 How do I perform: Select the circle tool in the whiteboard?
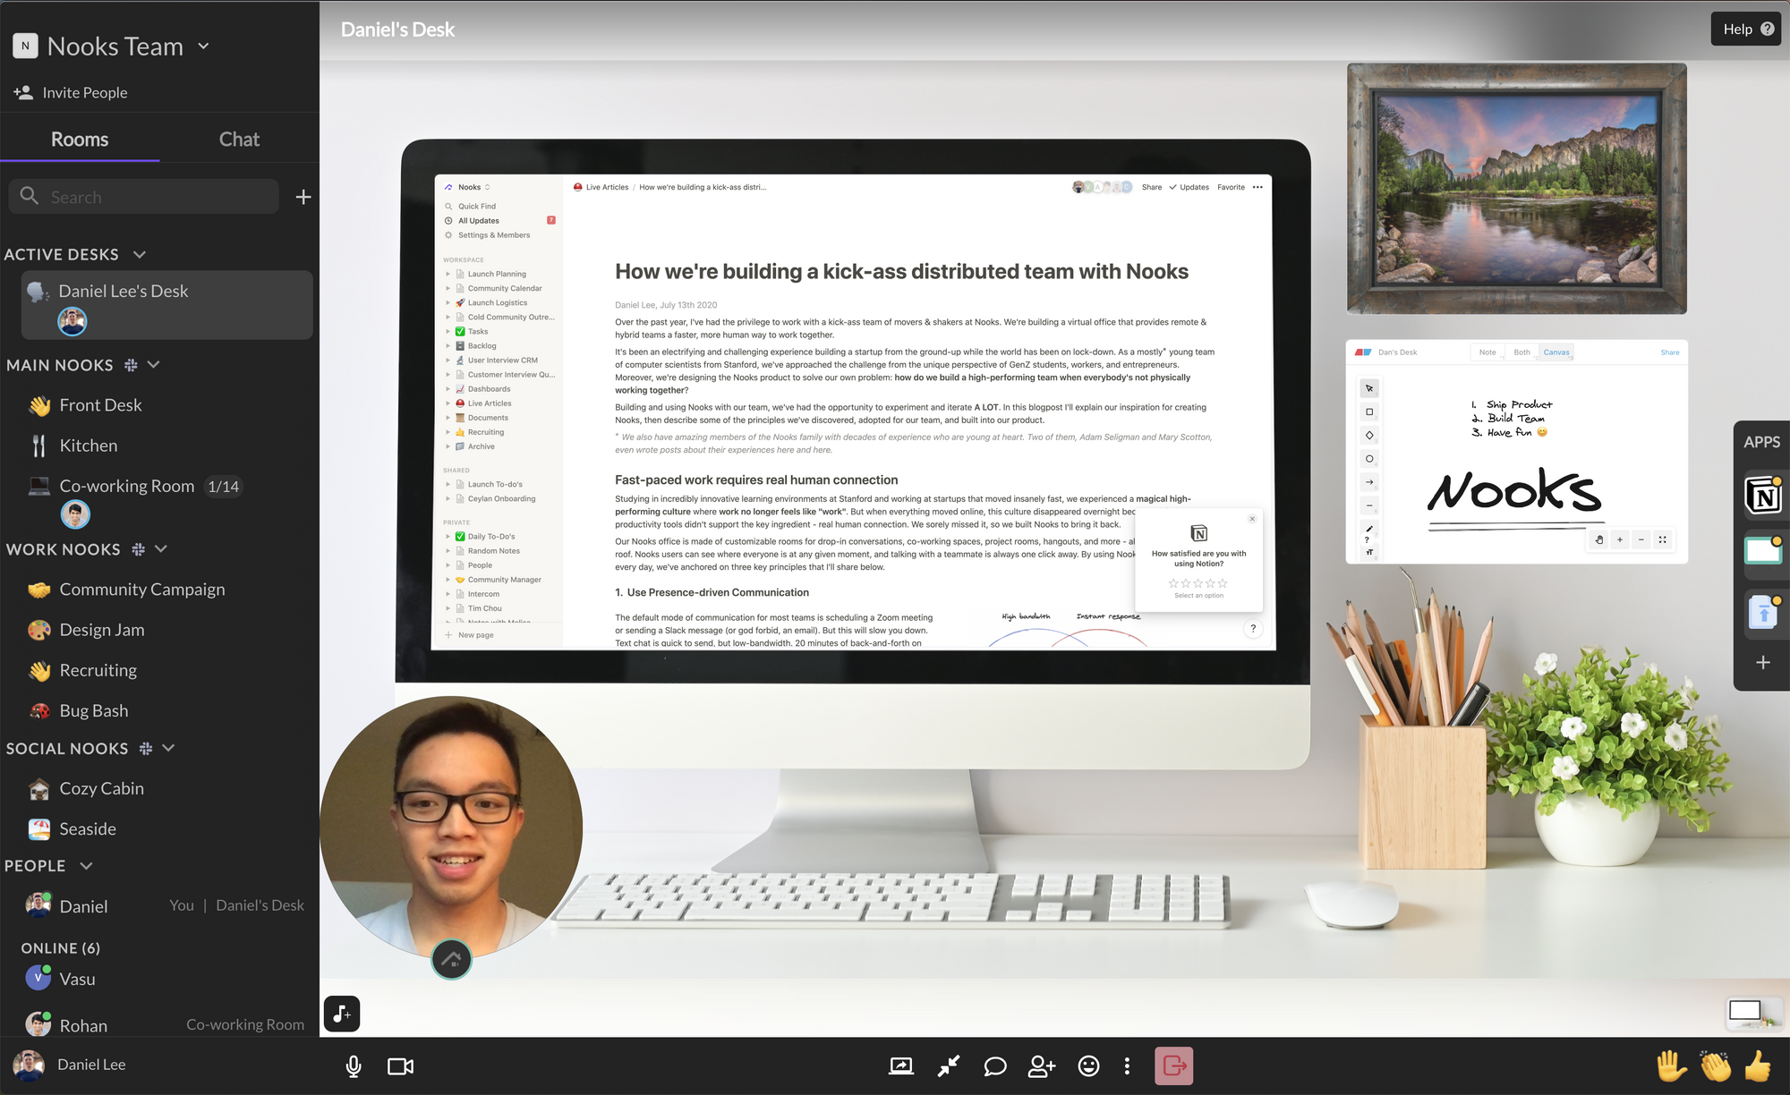pos(1369,459)
